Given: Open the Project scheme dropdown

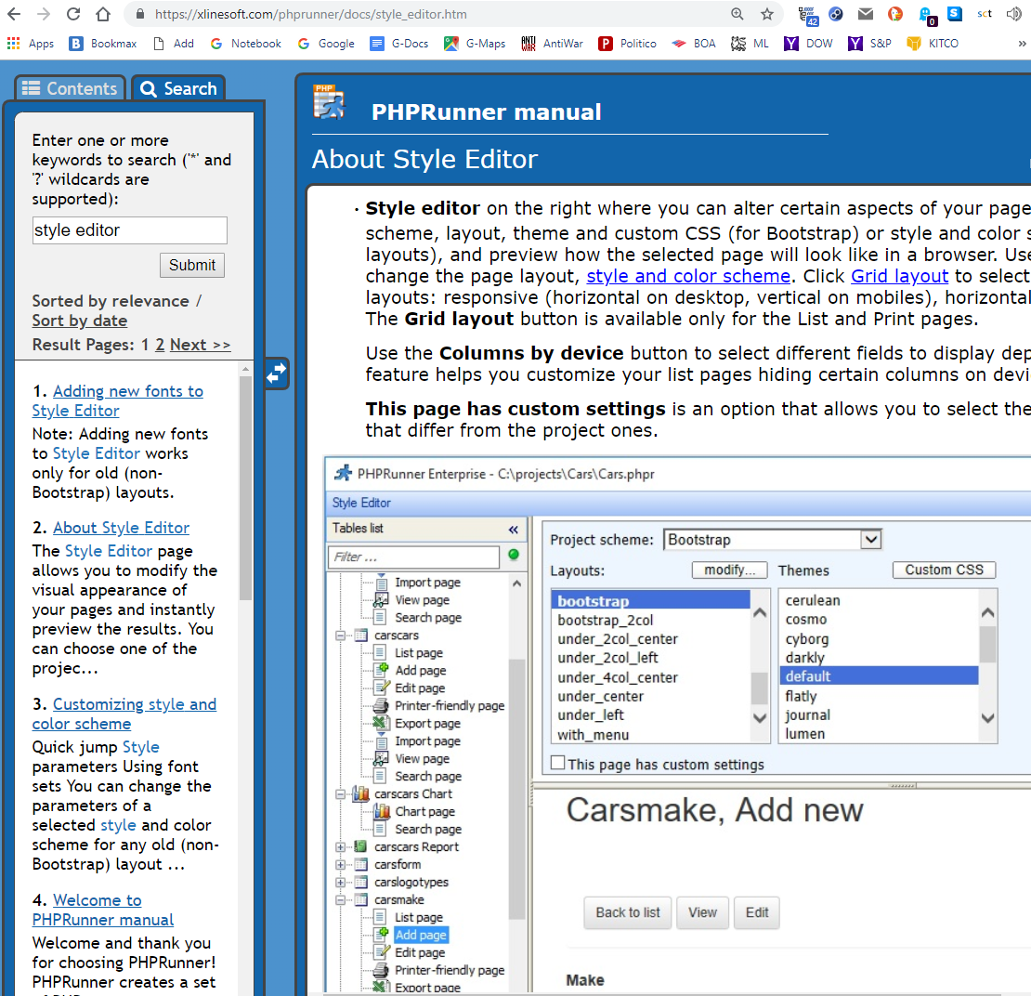Looking at the screenshot, I should pos(870,540).
